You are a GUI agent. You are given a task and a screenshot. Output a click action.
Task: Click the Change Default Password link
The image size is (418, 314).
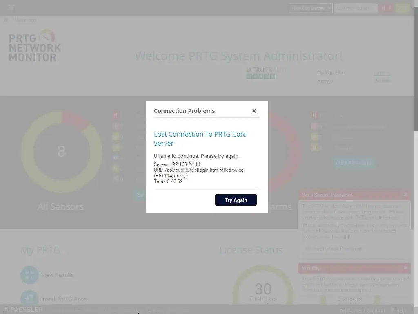[x=334, y=249]
